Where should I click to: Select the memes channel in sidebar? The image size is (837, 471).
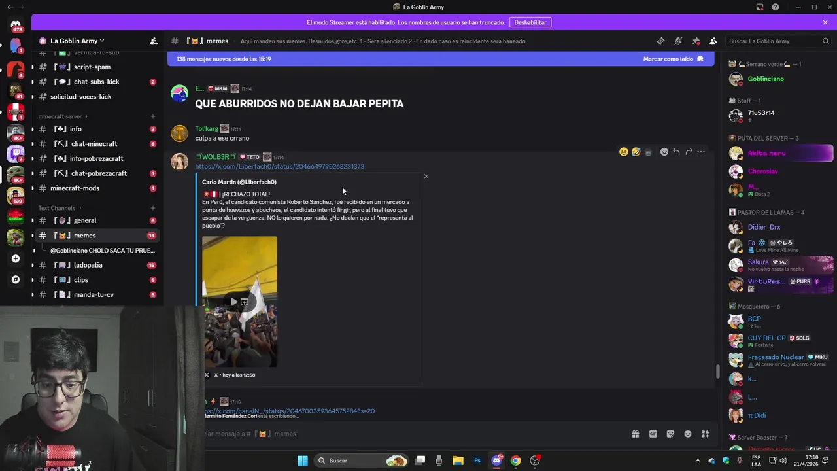click(x=96, y=235)
